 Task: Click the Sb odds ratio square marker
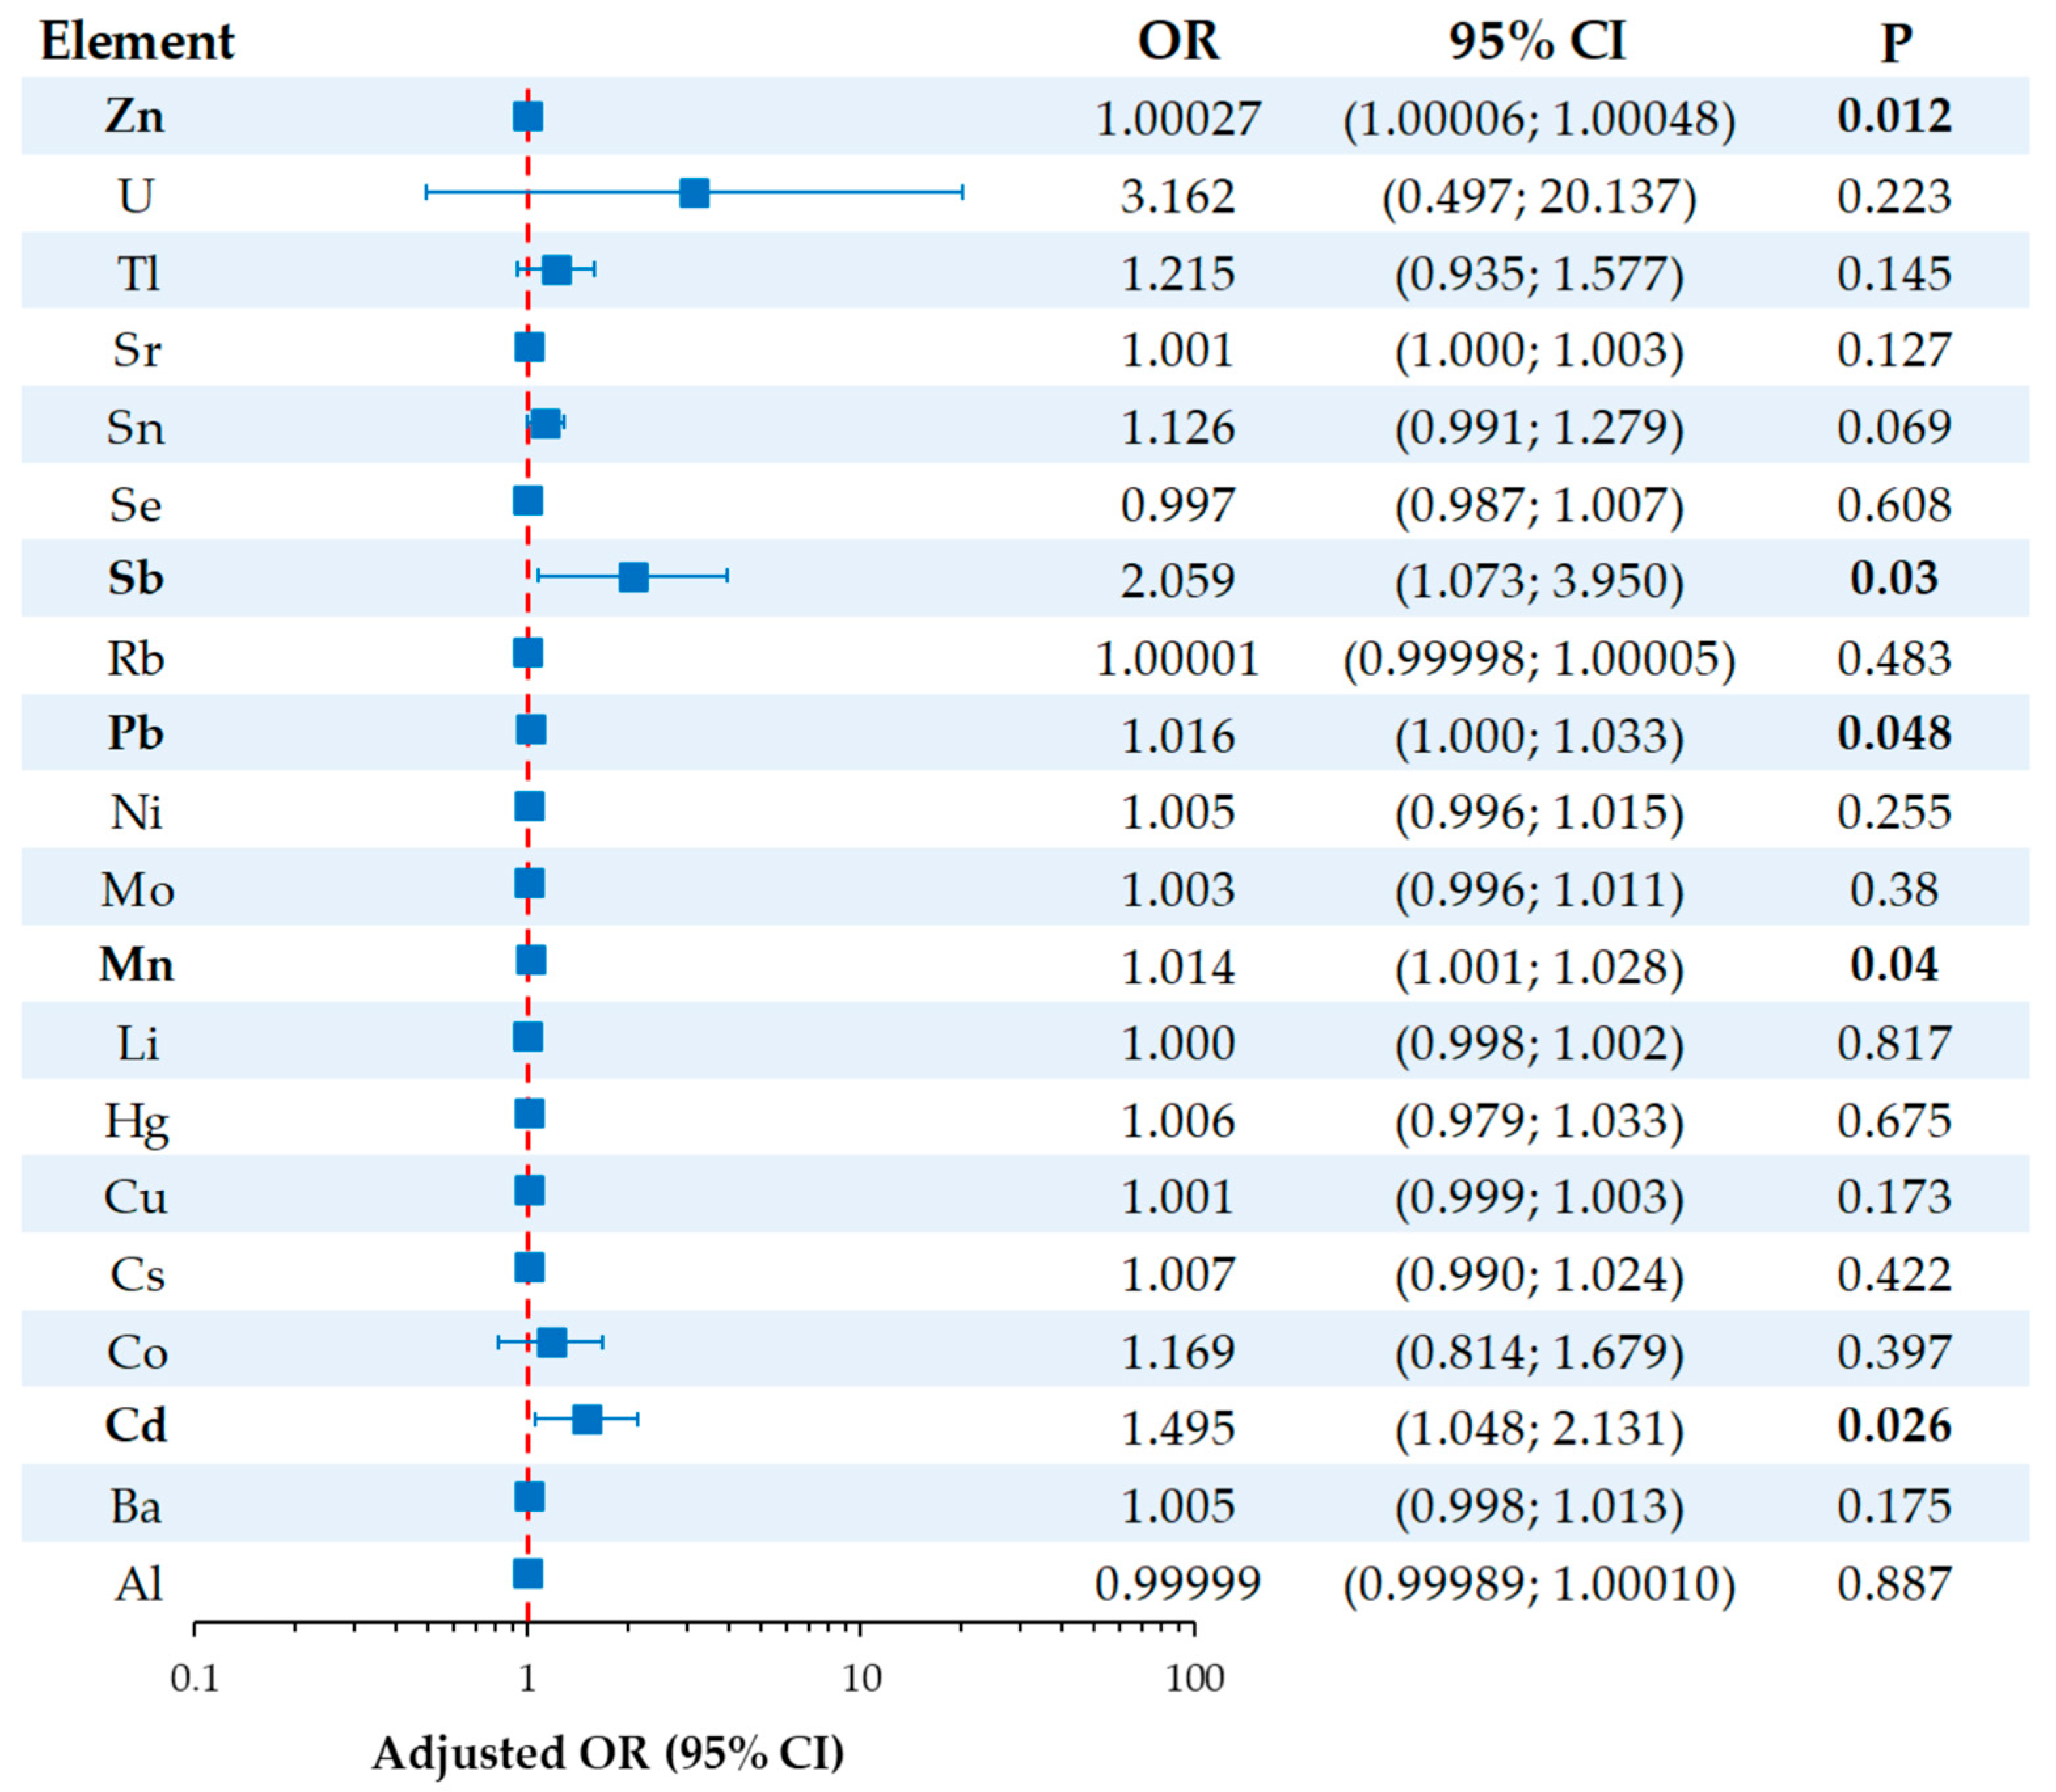click(x=633, y=577)
